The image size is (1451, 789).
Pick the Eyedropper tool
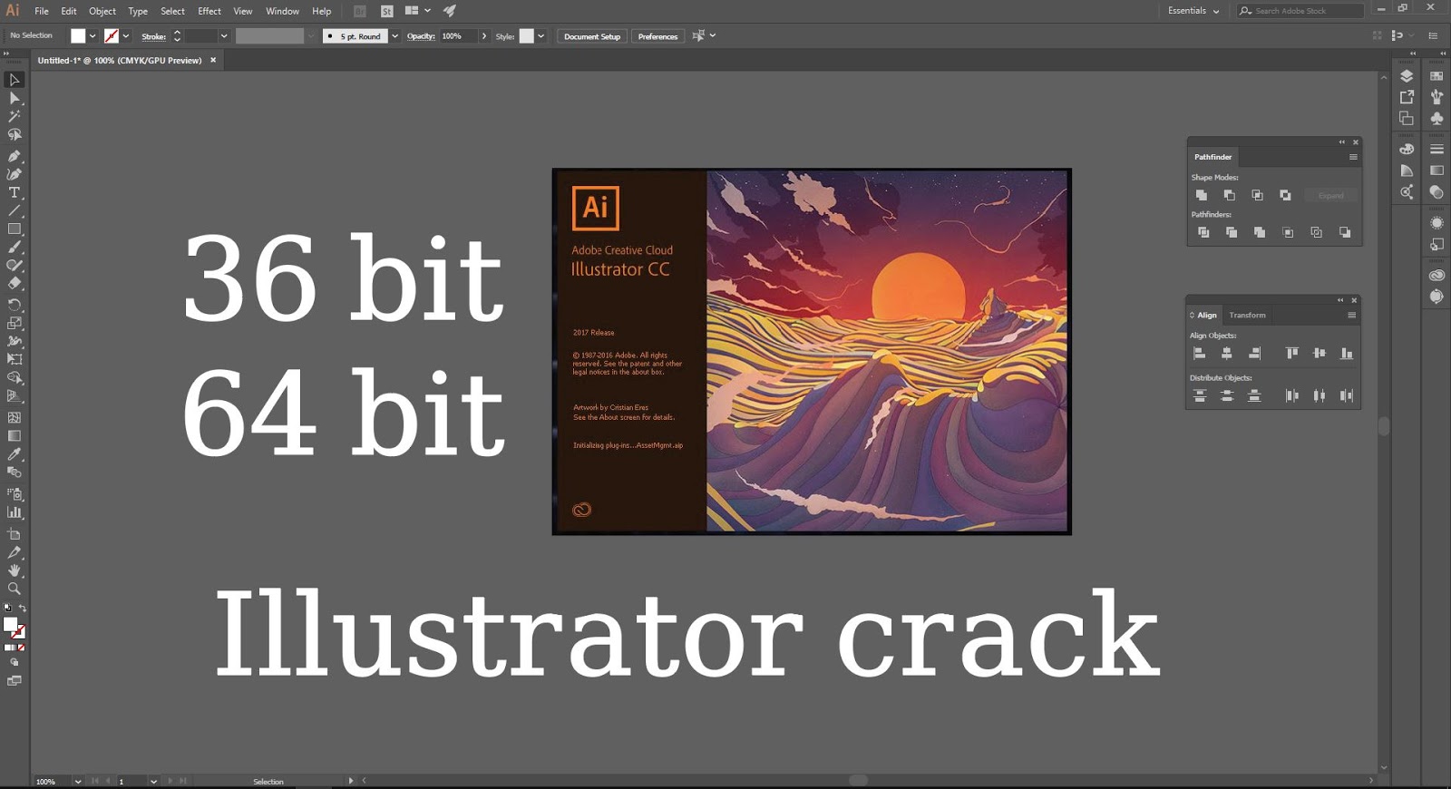pos(15,454)
